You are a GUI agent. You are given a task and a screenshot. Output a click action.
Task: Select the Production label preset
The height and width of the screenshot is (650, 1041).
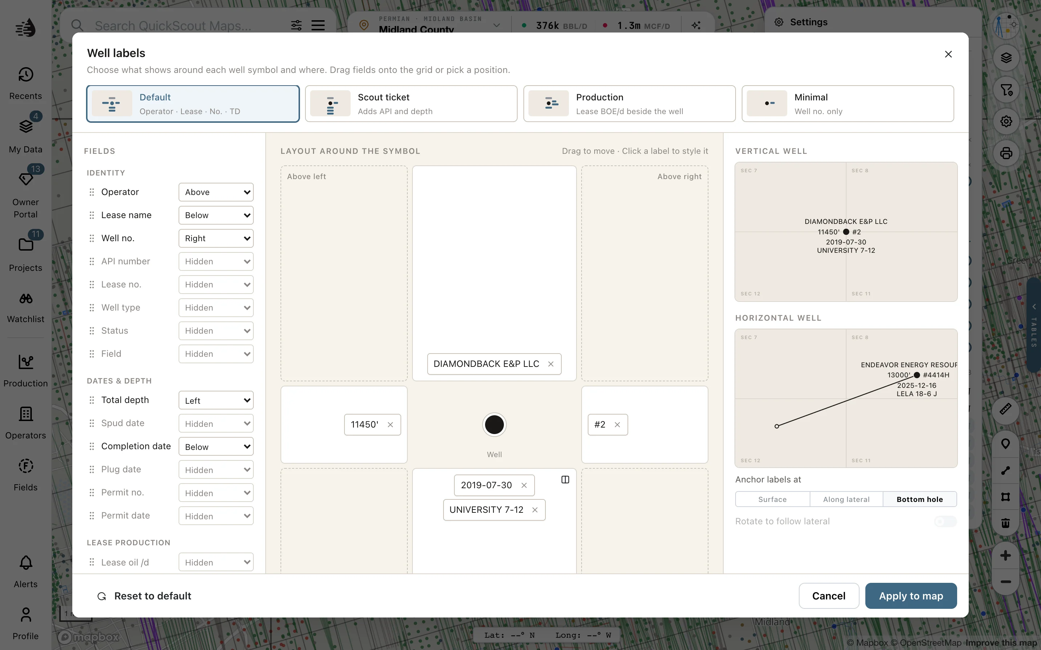[629, 104]
